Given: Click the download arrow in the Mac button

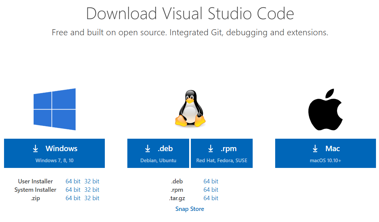Looking at the screenshot, I should 315,148.
